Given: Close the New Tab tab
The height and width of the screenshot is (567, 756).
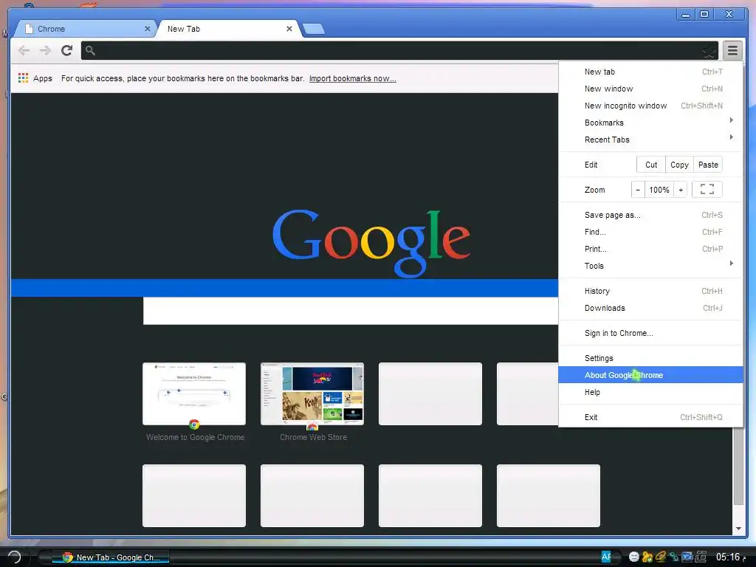Looking at the screenshot, I should click(289, 29).
